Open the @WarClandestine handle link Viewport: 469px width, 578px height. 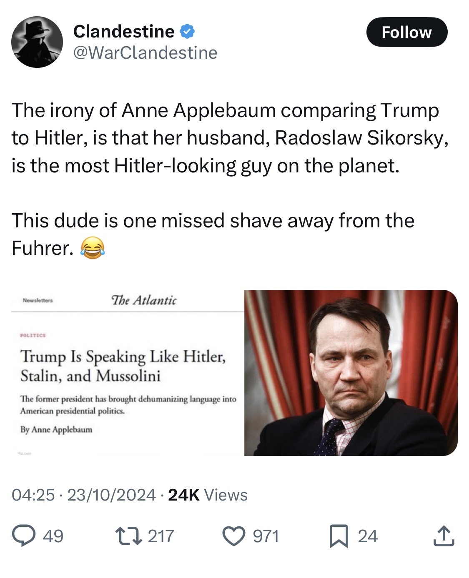(145, 53)
